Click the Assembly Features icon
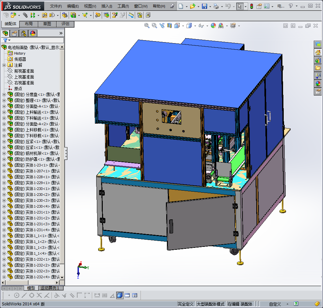Viewport: 323px width, 308px height. (73, 15)
